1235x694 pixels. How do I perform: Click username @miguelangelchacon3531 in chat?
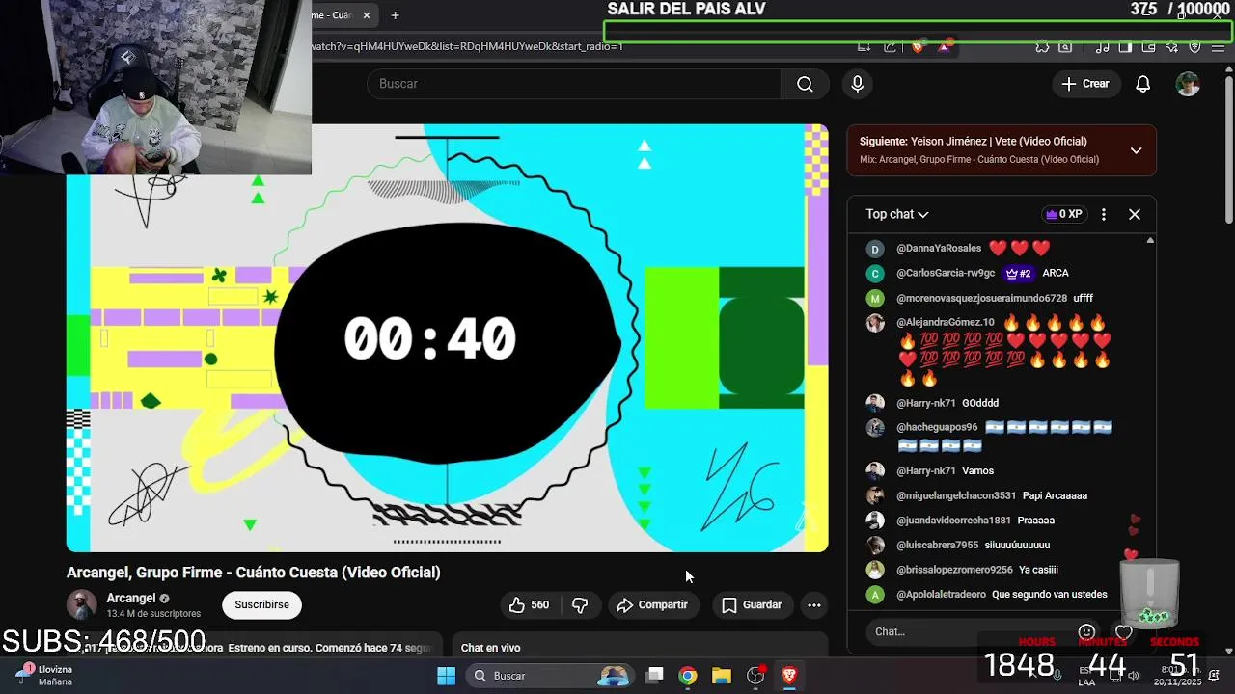[956, 495]
